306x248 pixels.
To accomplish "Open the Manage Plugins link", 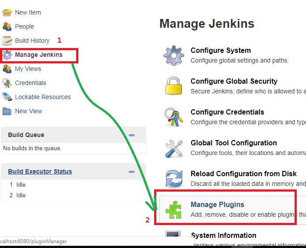I will (218, 205).
